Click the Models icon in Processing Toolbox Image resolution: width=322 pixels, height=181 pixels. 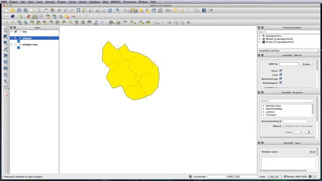tap(264, 39)
